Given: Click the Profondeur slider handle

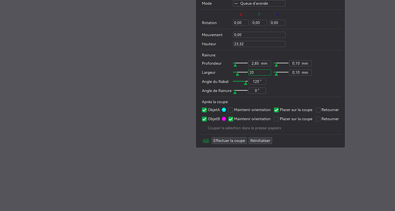Looking at the screenshot, I should (235, 65).
